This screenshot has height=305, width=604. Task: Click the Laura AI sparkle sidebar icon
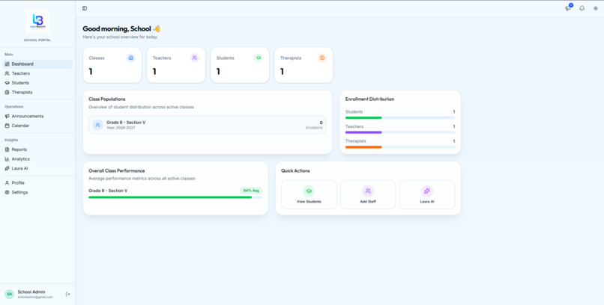coord(7,168)
